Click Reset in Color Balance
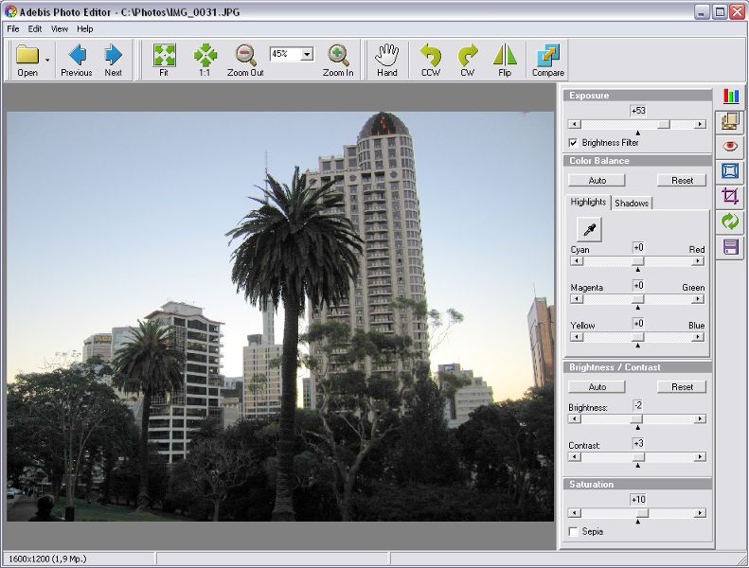749x568 pixels. tap(682, 180)
